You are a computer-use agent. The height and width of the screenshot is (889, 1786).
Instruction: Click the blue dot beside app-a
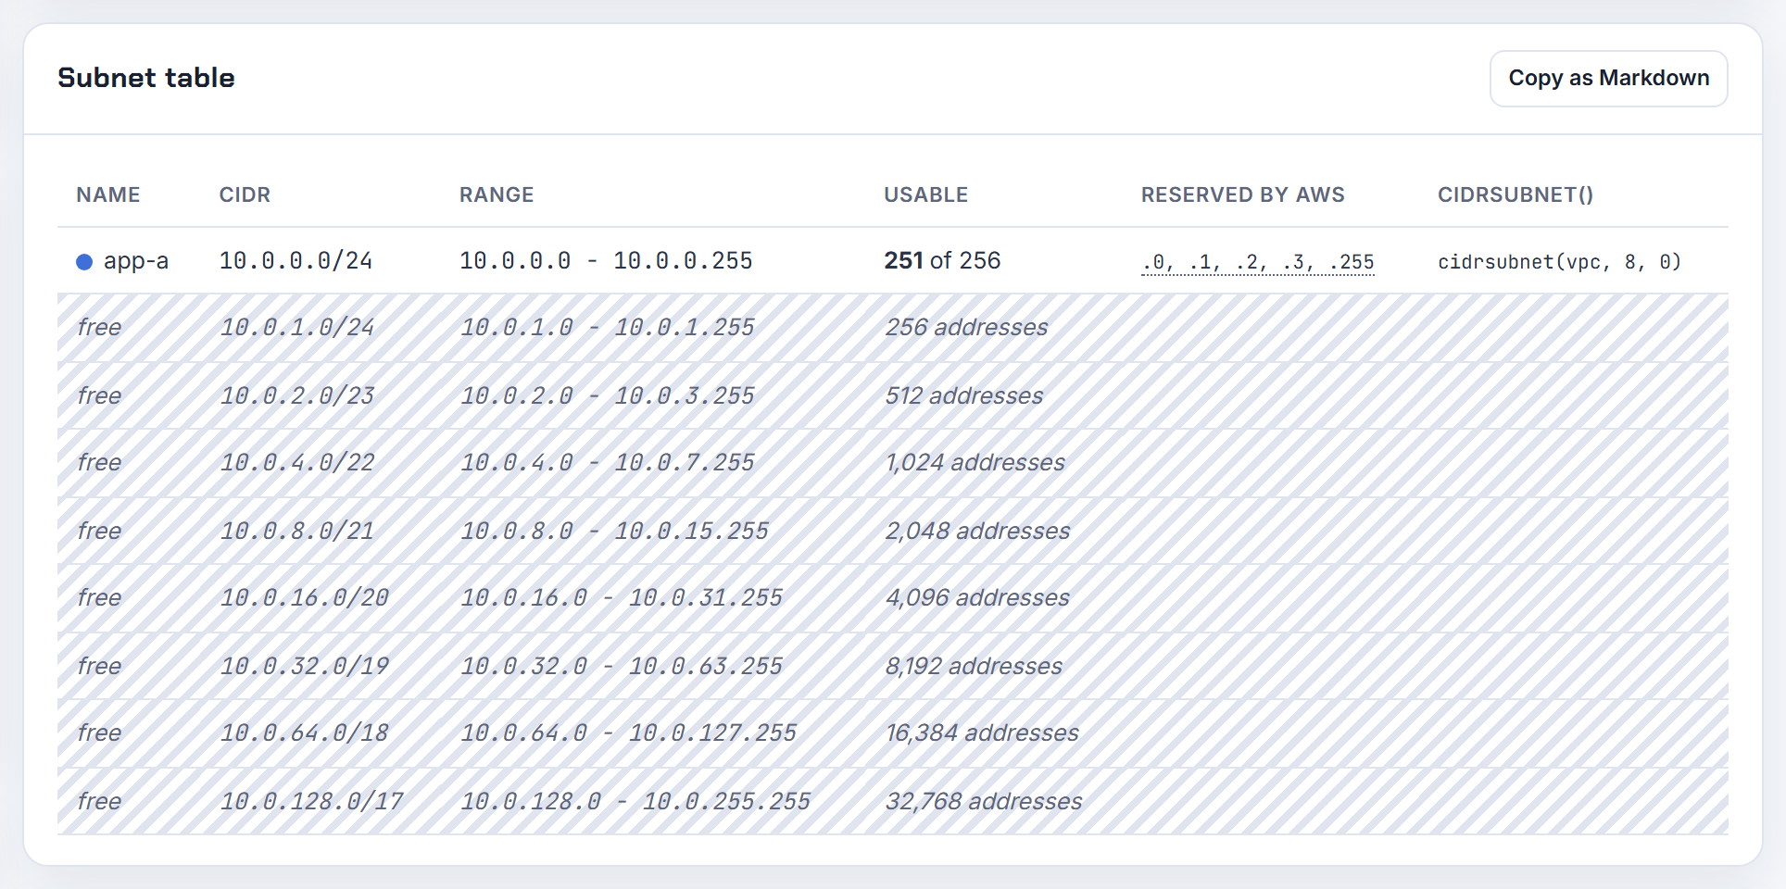point(84,262)
